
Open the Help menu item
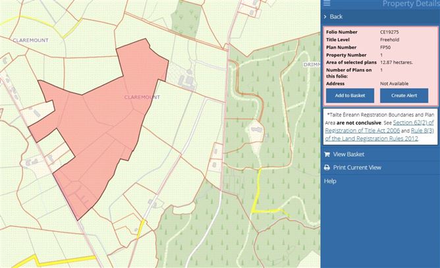330,181
